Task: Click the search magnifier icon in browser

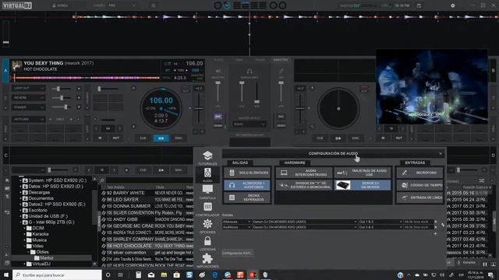Action: click(102, 180)
